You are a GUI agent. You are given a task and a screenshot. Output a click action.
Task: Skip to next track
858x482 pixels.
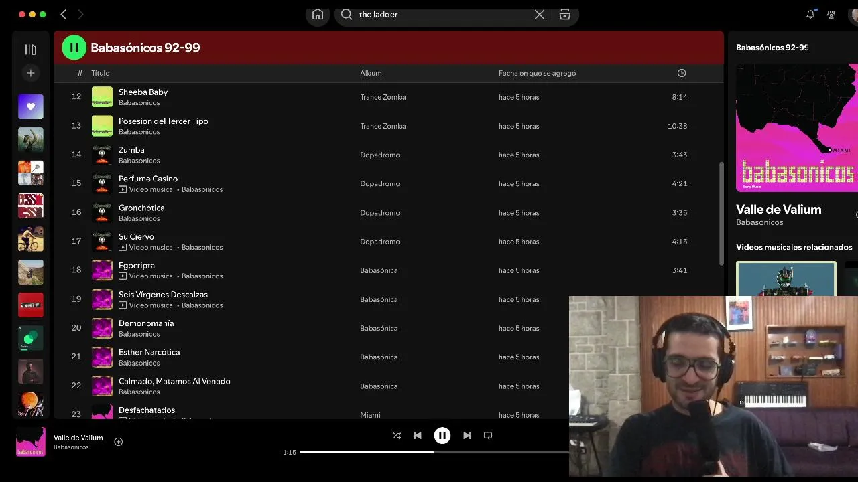click(x=467, y=436)
